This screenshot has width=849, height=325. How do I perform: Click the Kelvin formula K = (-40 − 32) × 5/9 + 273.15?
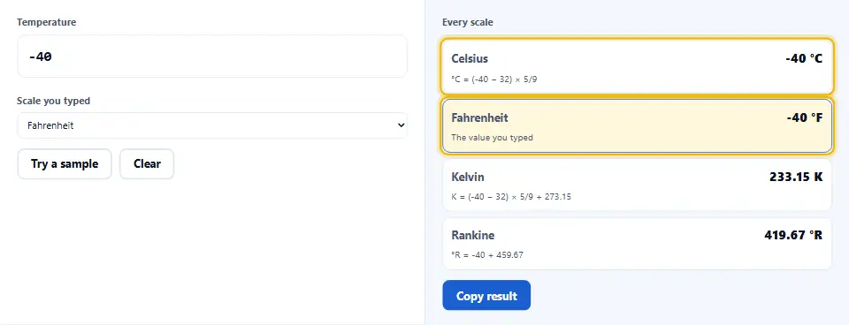tap(511, 196)
